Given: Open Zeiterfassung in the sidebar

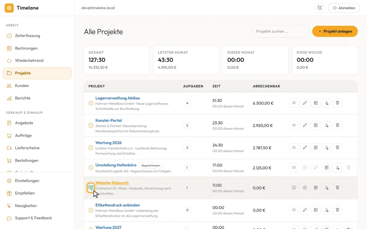Looking at the screenshot, I should pyautogui.click(x=37, y=36).
